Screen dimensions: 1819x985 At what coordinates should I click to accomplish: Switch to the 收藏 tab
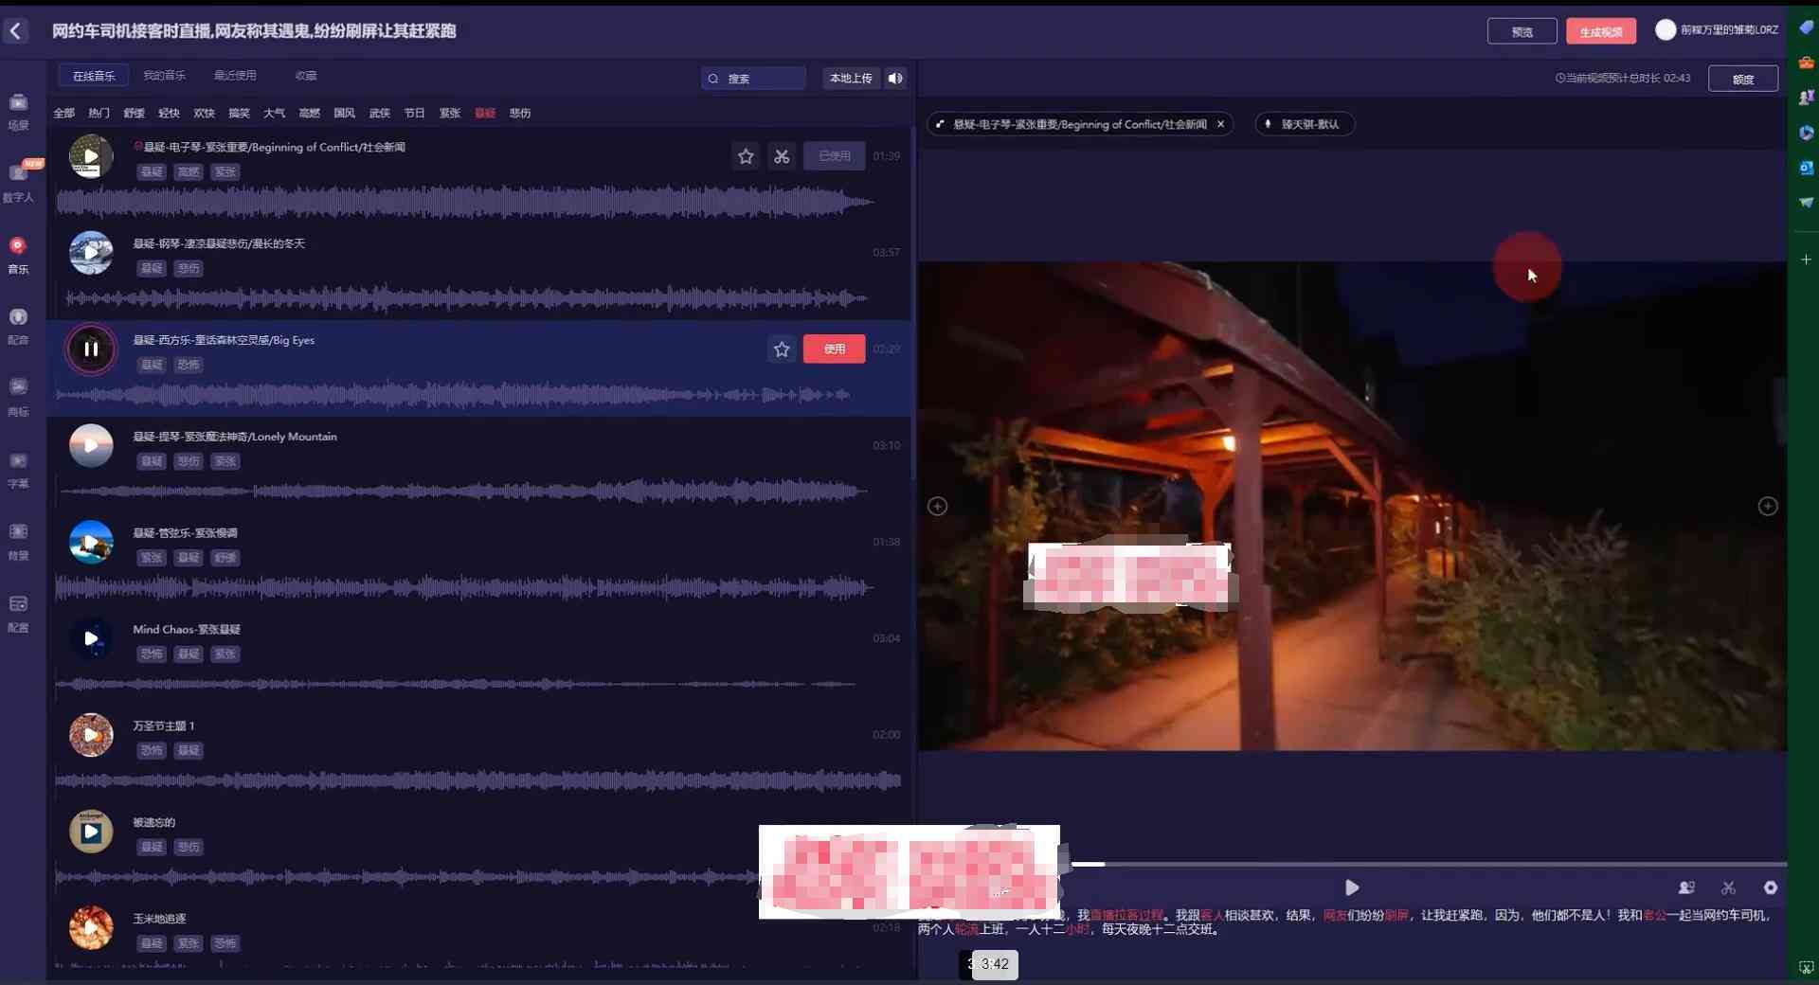coord(306,76)
